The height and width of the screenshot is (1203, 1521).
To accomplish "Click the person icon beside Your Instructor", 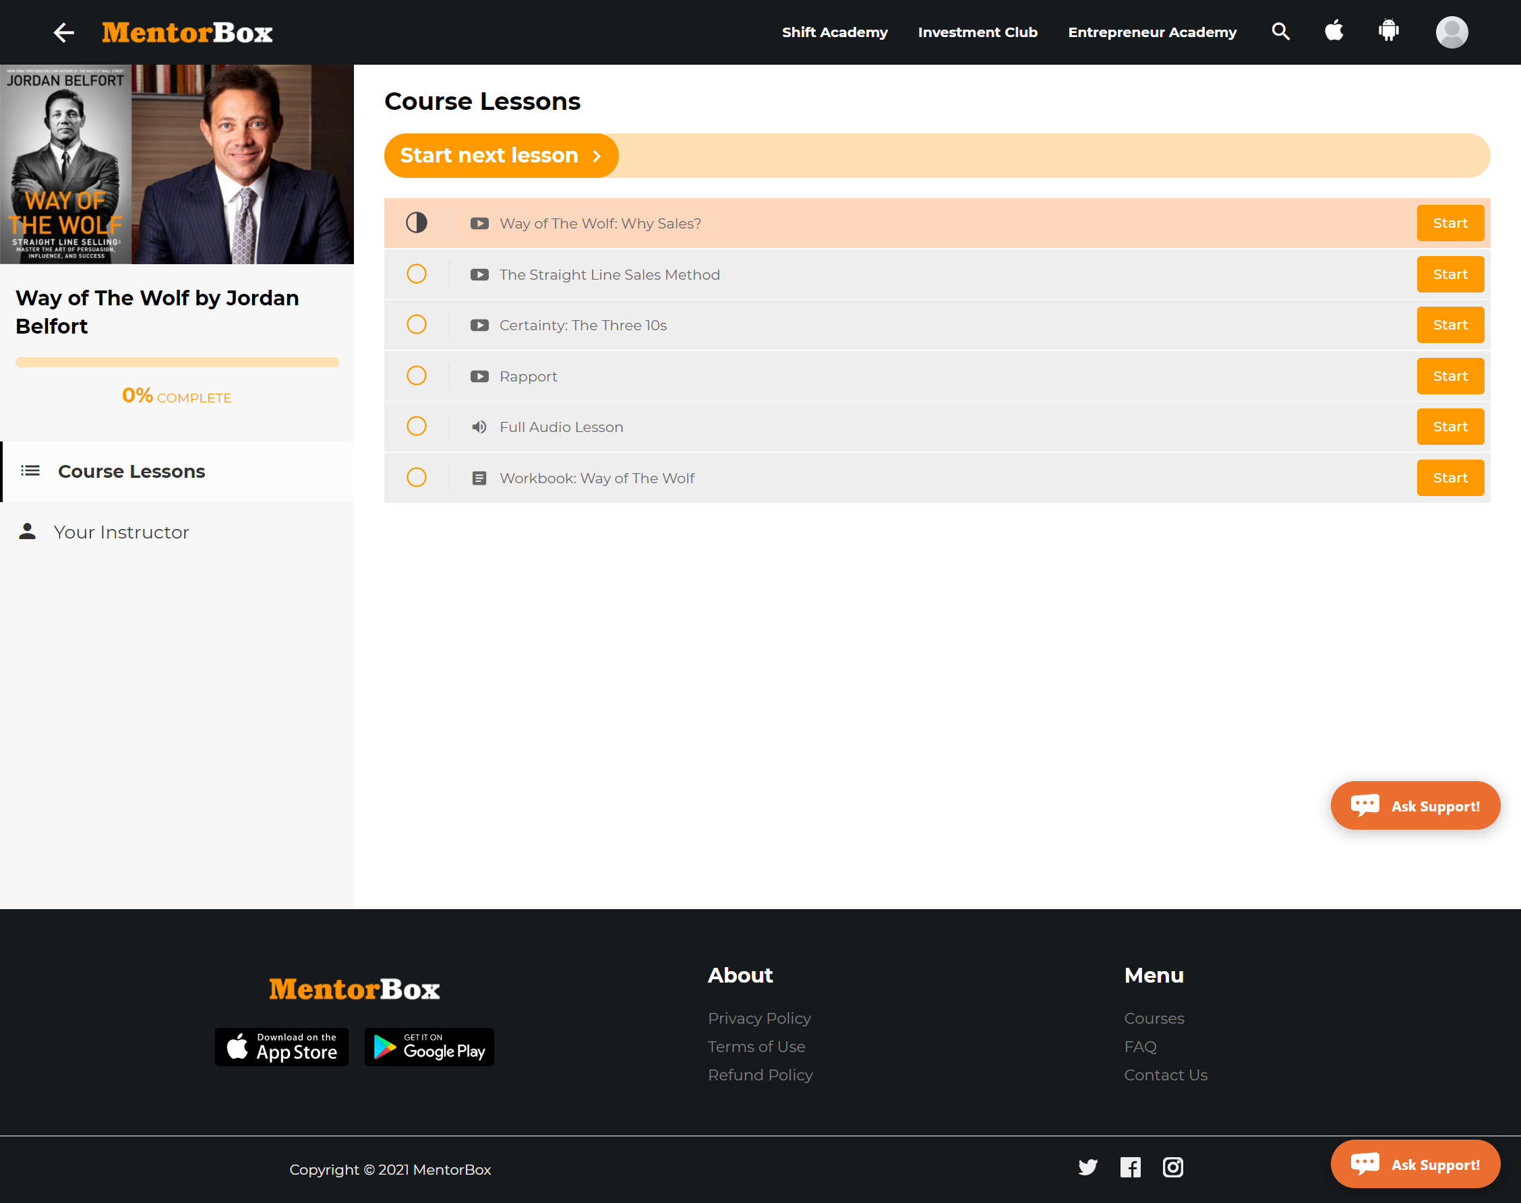I will 28,531.
